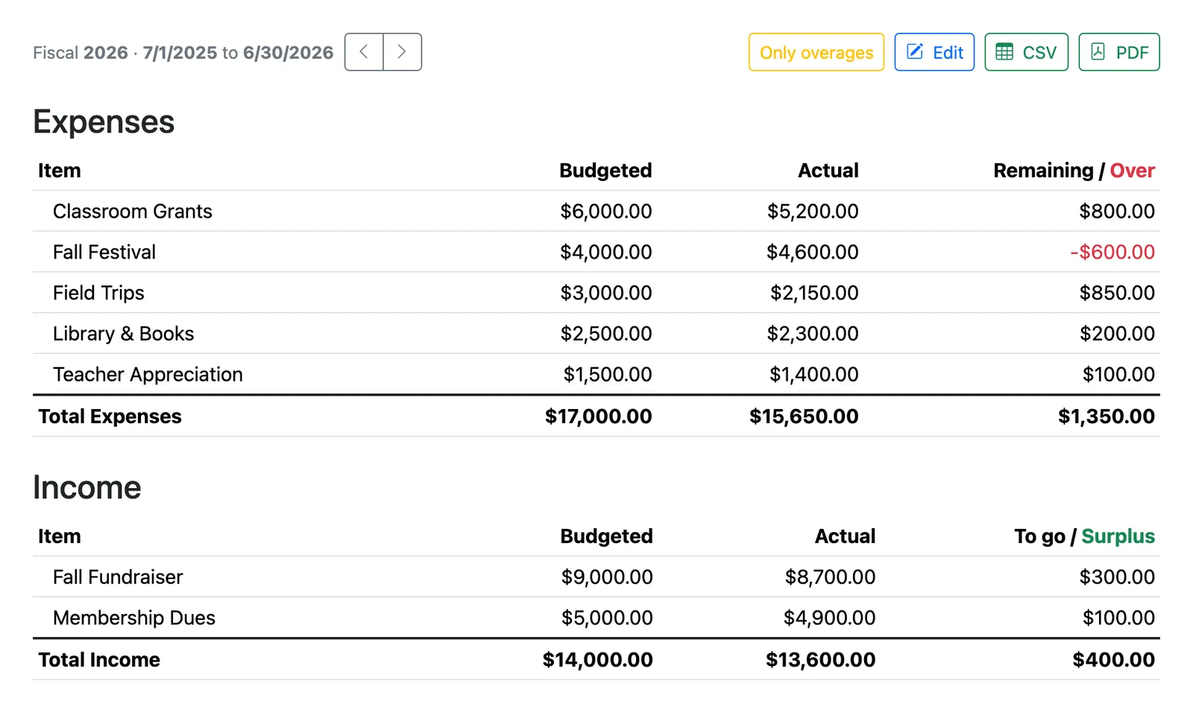Select the Field Trips expense item

(x=98, y=293)
